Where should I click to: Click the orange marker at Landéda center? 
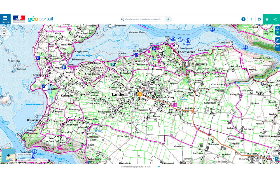coord(140,94)
